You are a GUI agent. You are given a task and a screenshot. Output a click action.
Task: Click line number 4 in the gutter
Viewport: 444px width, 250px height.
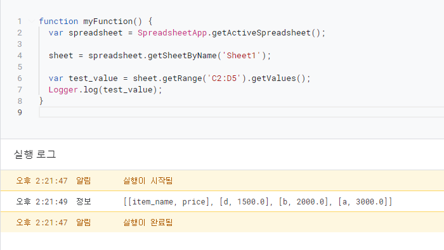(x=20, y=55)
